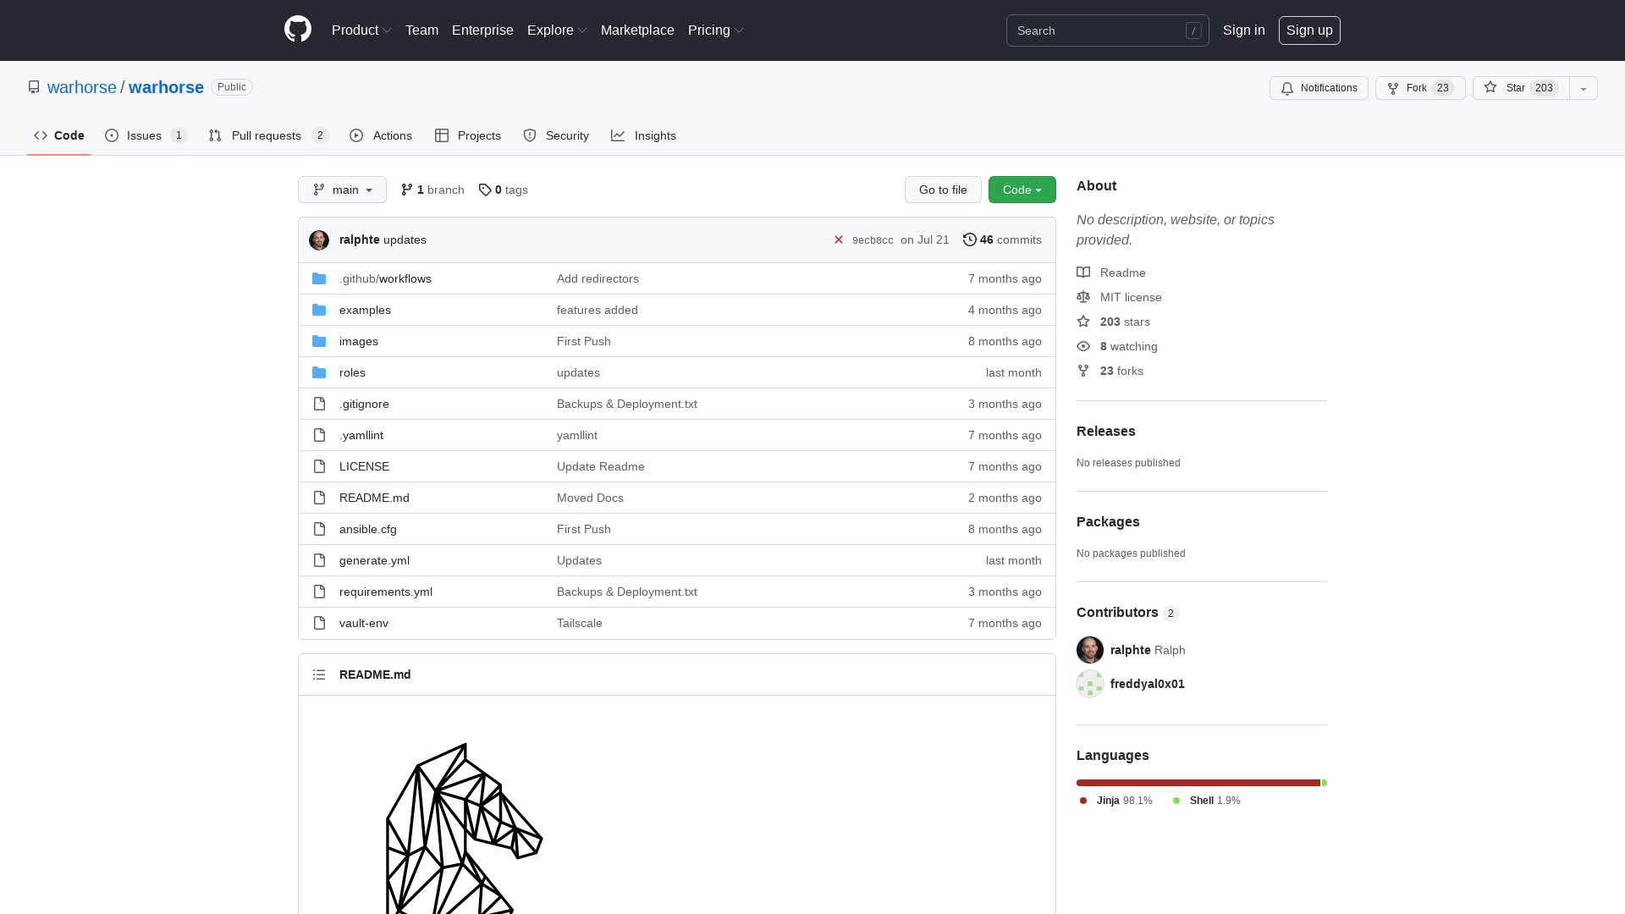Screen dimensions: 1625x914
Task: Fork the warhorse repository
Action: 1420,88
